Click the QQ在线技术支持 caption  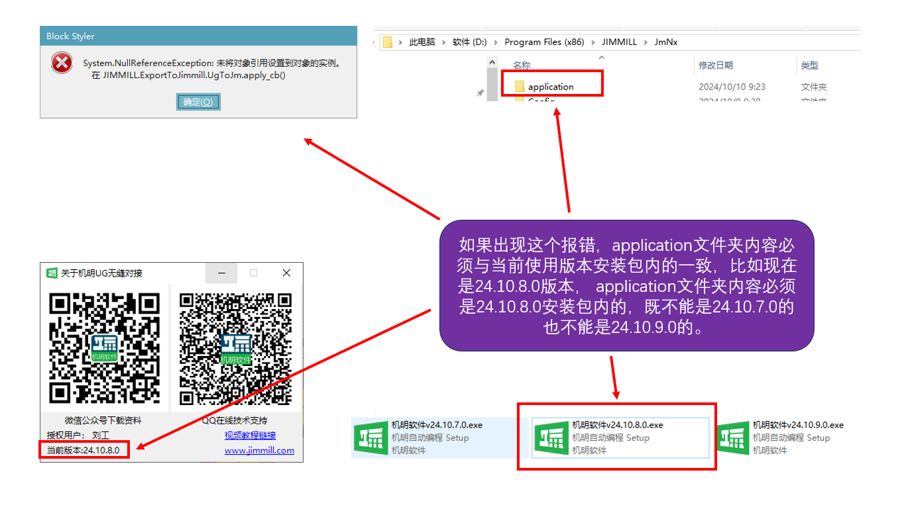(x=235, y=420)
